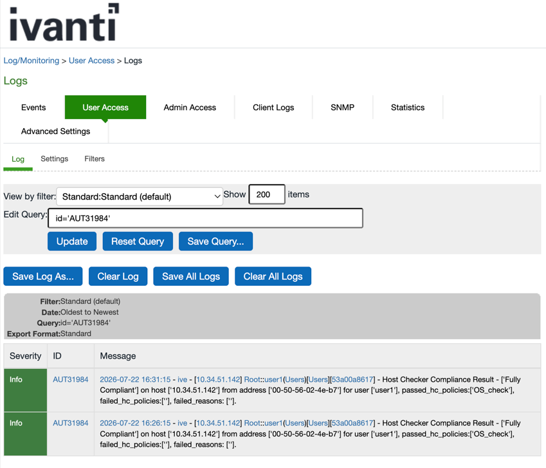Viewport: 546px width, 468px height.
Task: Click the Filter:Standard (default) summary line
Action: coord(80,301)
